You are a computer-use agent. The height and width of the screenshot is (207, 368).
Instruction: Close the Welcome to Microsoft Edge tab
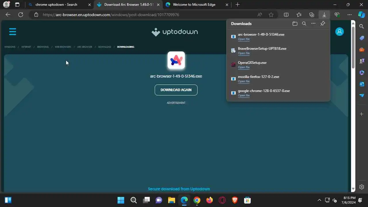[x=227, y=5]
